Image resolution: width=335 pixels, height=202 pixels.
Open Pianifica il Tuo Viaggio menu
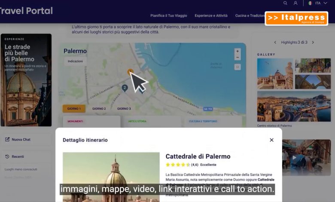pyautogui.click(x=169, y=15)
